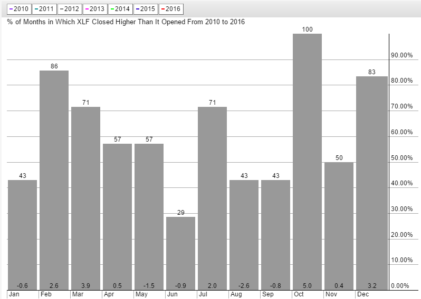Click the 3.9 average value in March bar
The width and height of the screenshot is (421, 299).
pos(85,286)
